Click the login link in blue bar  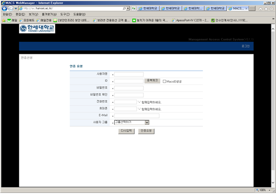[x=245, y=46]
